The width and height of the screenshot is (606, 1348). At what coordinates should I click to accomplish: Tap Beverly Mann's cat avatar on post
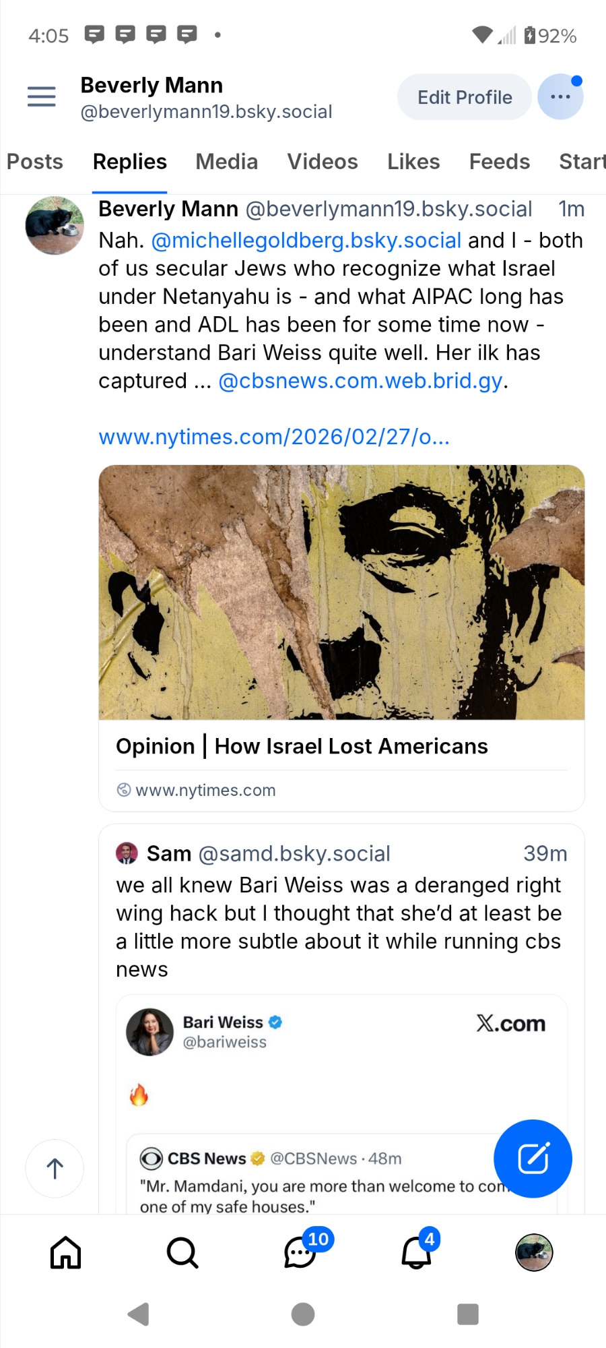pyautogui.click(x=55, y=225)
